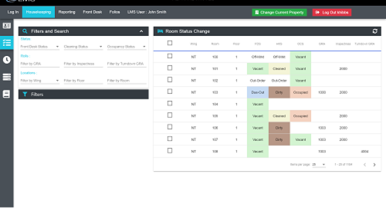Check the box for room 107
Viewport: 386px width, 217px height.
[x=170, y=139]
